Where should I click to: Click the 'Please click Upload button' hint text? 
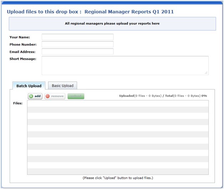pyautogui.click(x=118, y=178)
